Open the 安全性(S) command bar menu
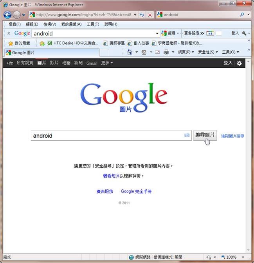This screenshot has height=263, width=254. (x=208, y=52)
